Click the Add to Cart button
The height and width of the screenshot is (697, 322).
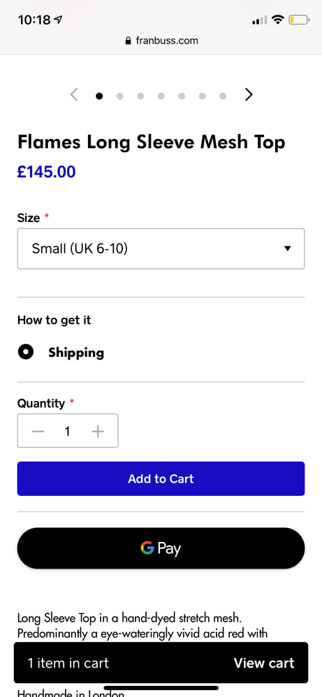click(x=161, y=478)
